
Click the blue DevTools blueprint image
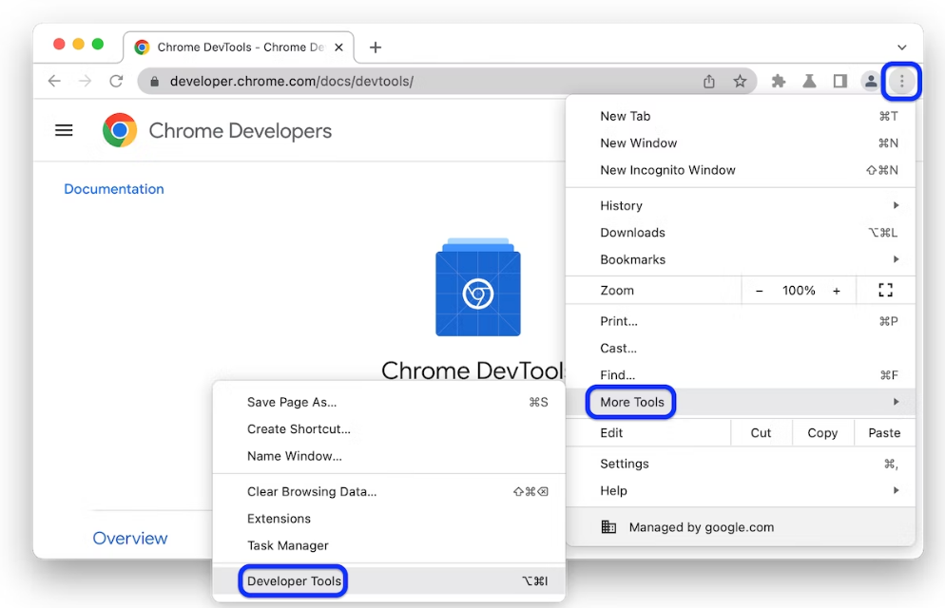click(478, 287)
